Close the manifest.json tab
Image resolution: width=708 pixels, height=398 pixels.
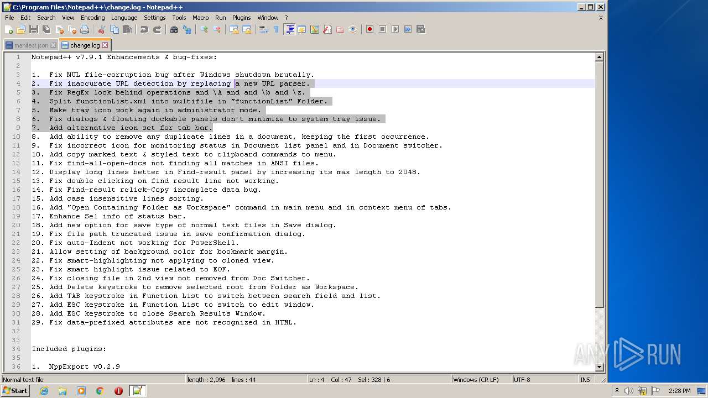click(53, 45)
